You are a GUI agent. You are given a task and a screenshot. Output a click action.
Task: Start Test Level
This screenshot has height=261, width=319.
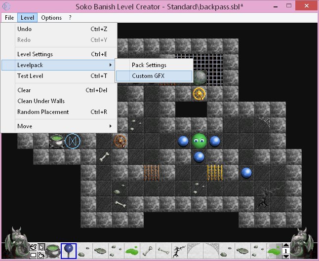pyautogui.click(x=59, y=76)
